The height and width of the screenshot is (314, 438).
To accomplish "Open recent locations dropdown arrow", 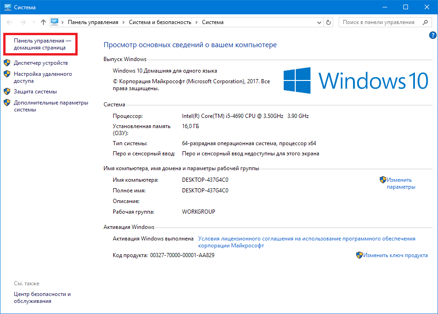I will pos(34,22).
